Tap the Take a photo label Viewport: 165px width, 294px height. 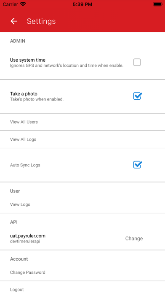[x=24, y=93]
